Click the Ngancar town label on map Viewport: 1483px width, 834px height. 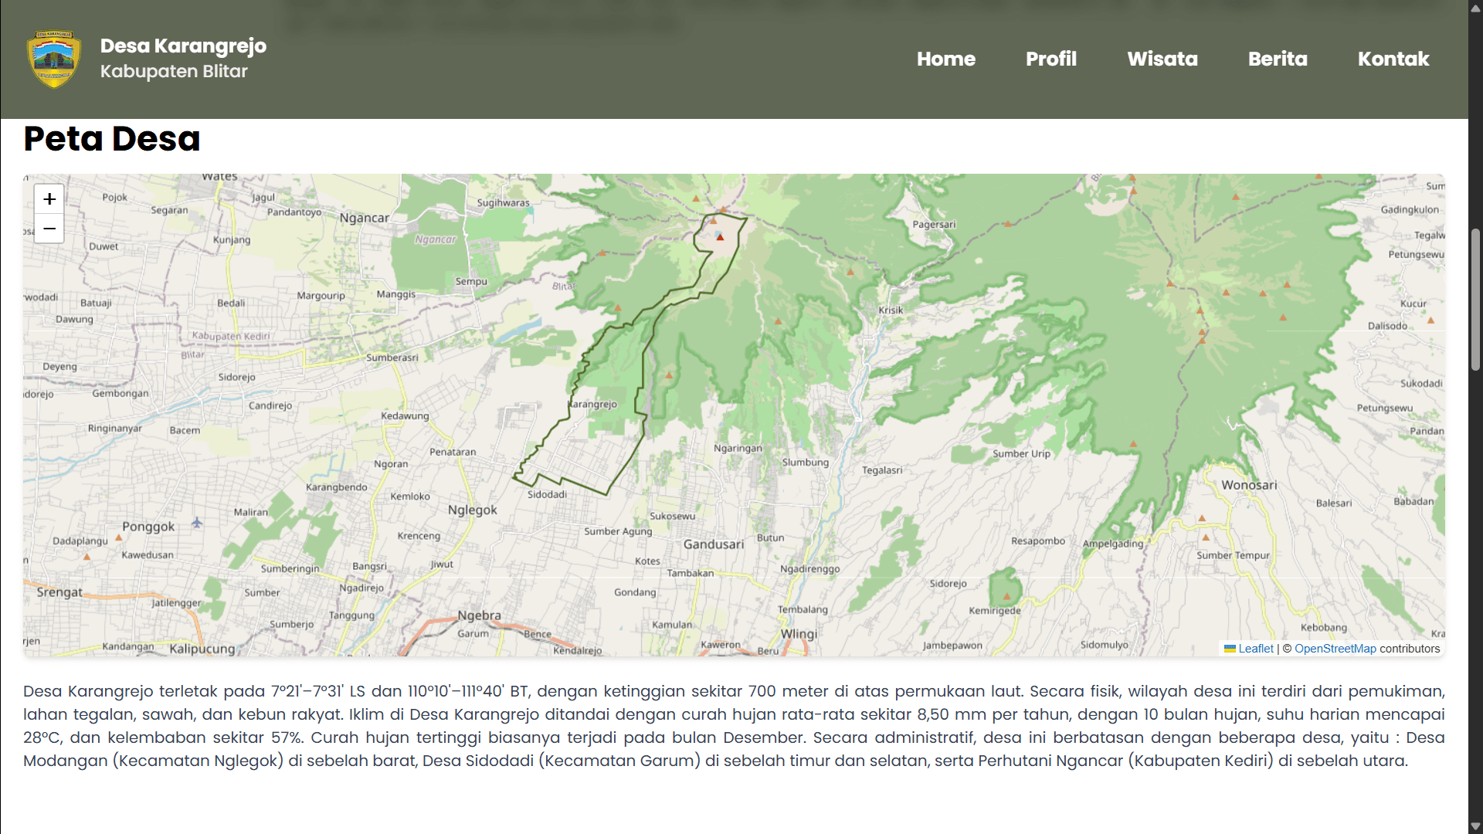point(365,218)
